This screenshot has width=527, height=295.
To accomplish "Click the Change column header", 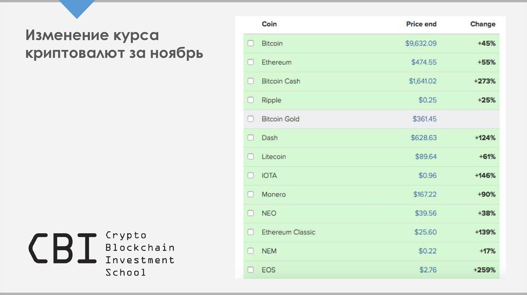I will pyautogui.click(x=482, y=24).
